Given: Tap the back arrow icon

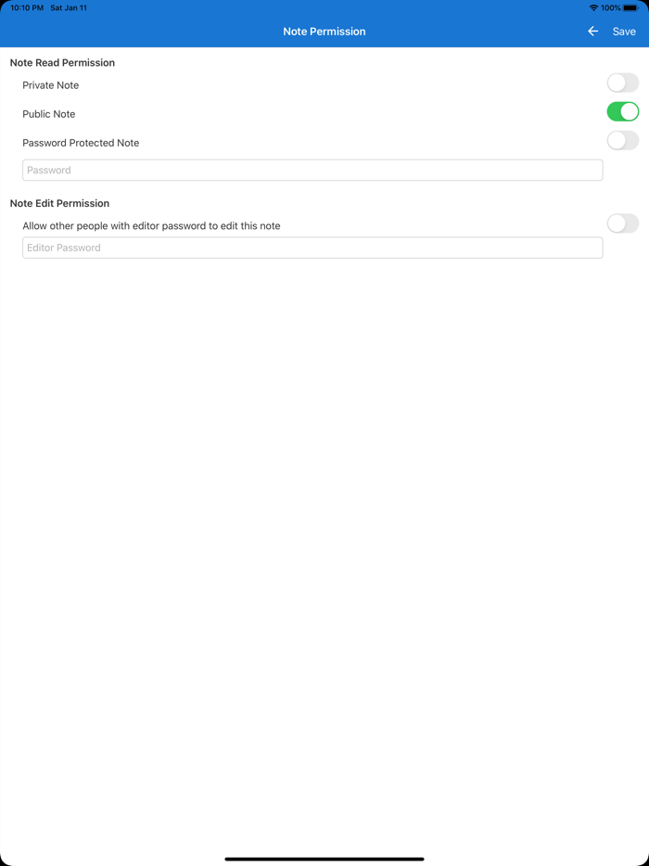Looking at the screenshot, I should (592, 31).
